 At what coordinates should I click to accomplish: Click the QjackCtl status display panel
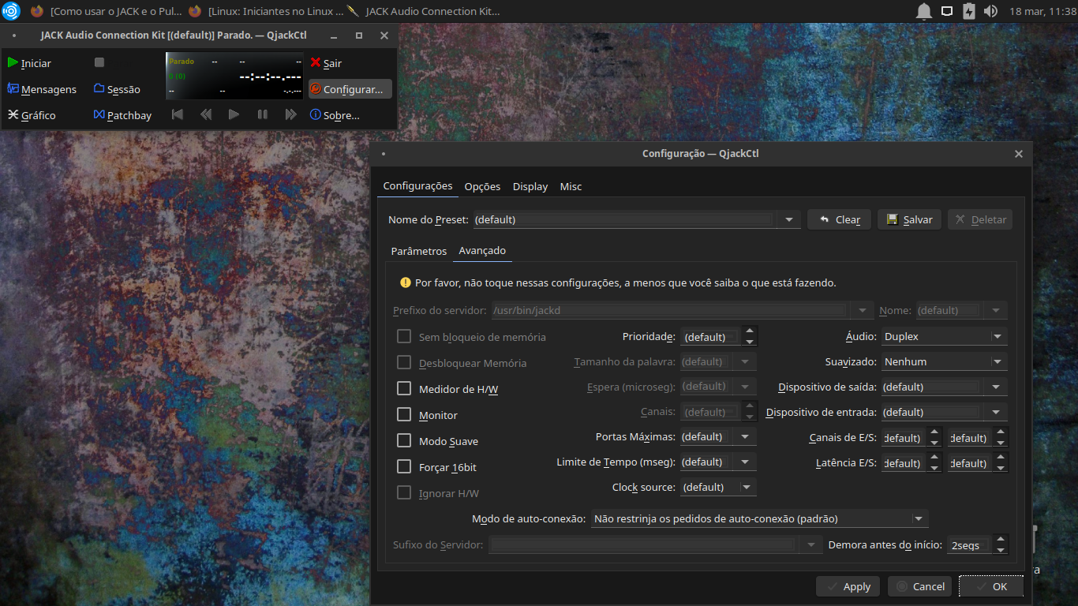click(x=234, y=77)
